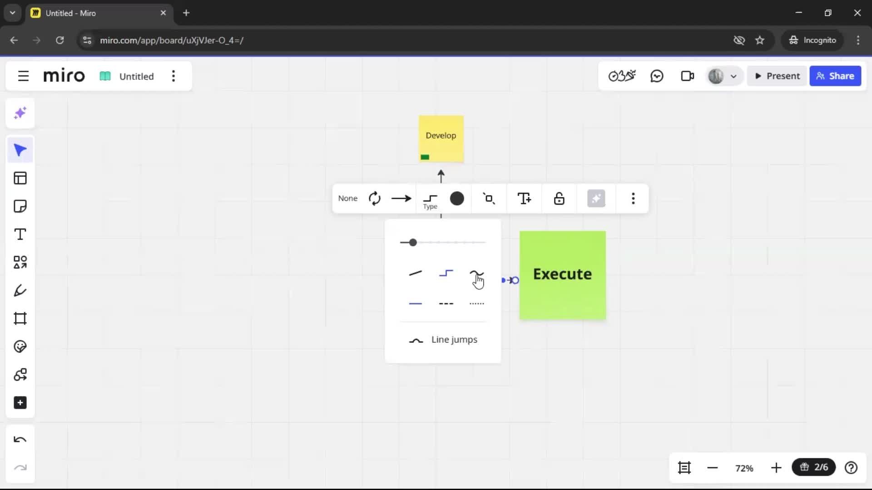Lock the selected connector
This screenshot has width=872, height=490.
click(x=559, y=198)
